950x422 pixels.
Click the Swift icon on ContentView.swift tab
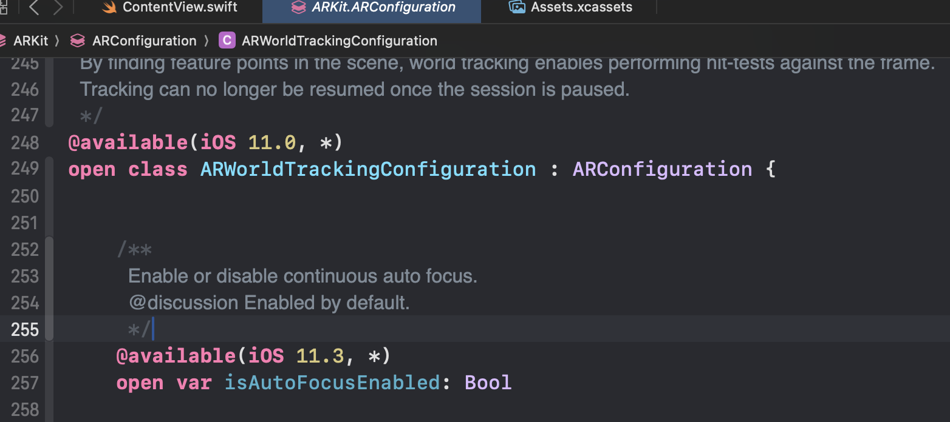point(109,8)
